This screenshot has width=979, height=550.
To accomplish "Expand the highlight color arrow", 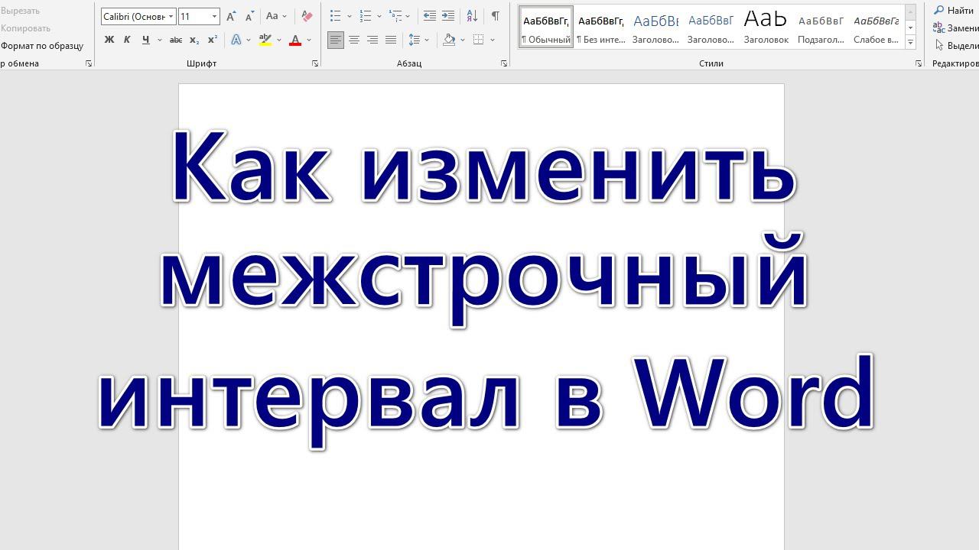I will point(279,40).
